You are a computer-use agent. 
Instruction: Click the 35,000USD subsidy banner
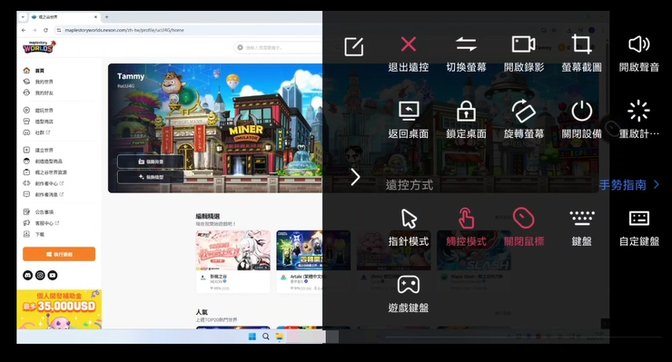point(59,309)
